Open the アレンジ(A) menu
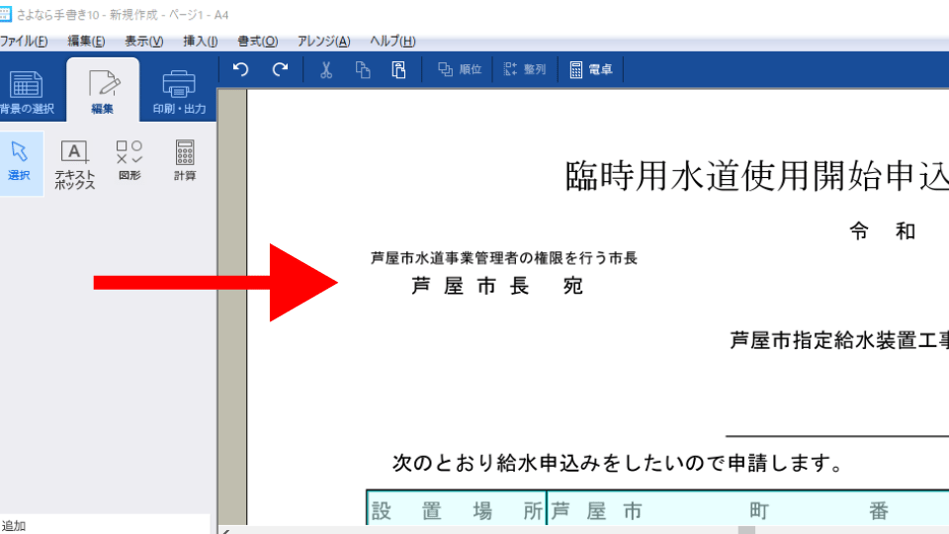 [x=324, y=42]
